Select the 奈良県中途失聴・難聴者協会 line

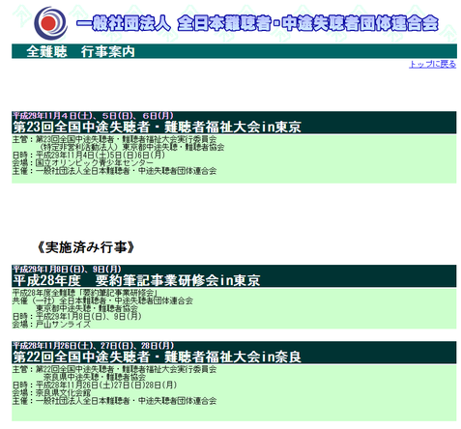pyautogui.click(x=95, y=377)
